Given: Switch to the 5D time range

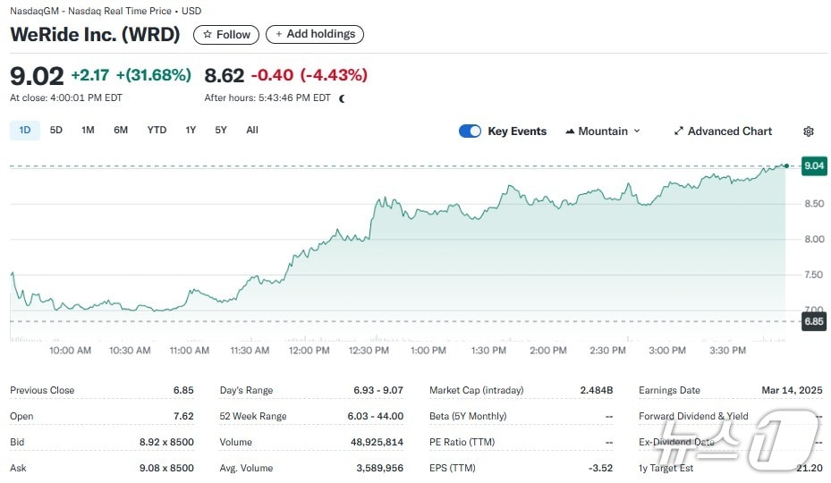Looking at the screenshot, I should (x=56, y=131).
